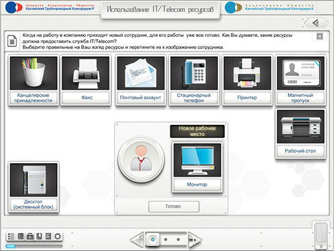Select the Принтер resource icon
This screenshot has width=334, height=251.
(247, 73)
